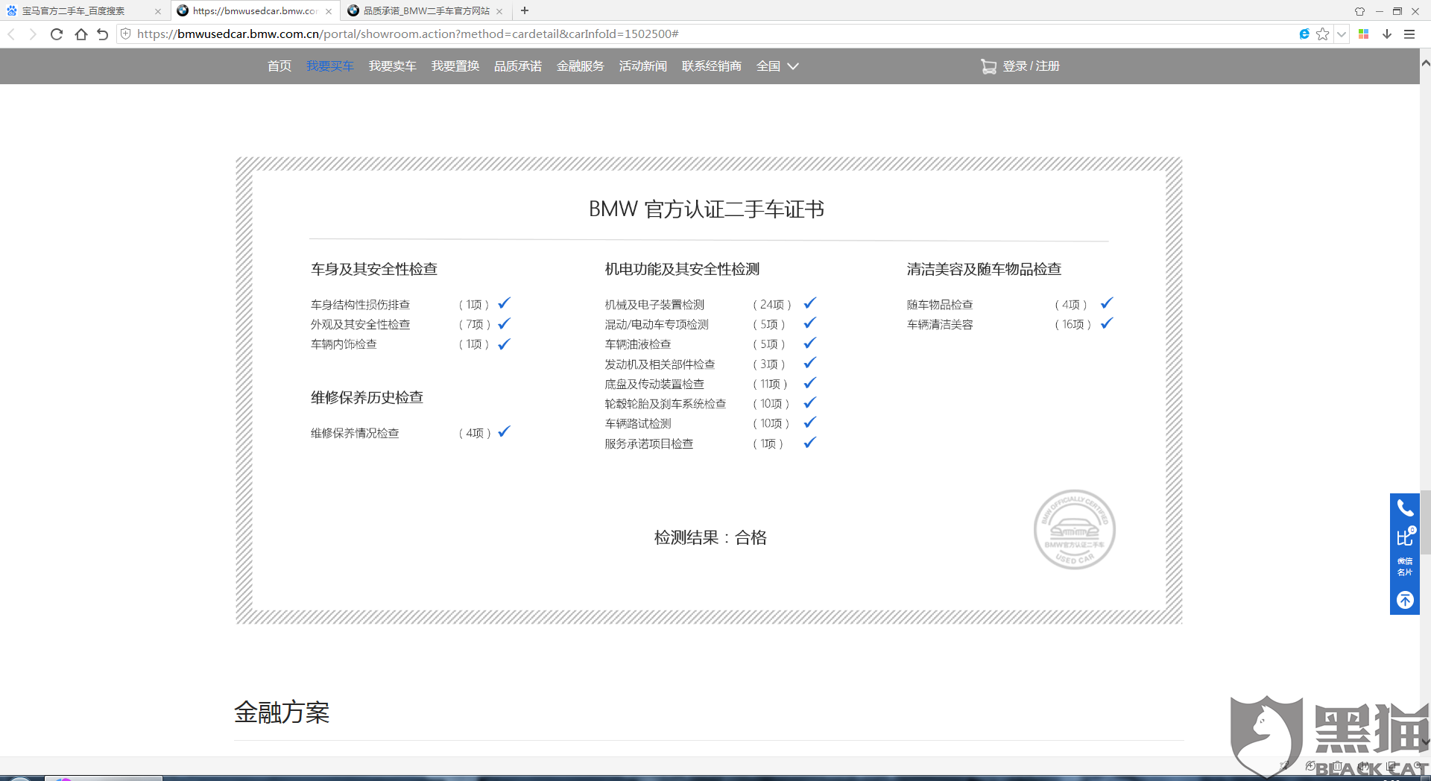The image size is (1431, 781).
Task: Go to 首页 in site navigation
Action: (x=279, y=66)
